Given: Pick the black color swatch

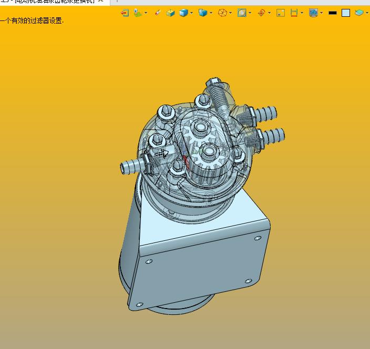Looking at the screenshot, I should tap(333, 13).
